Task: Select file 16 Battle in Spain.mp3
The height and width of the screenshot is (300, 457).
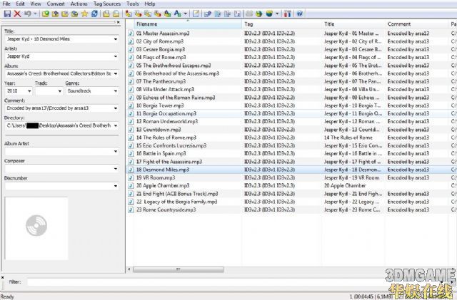Action: (x=161, y=154)
